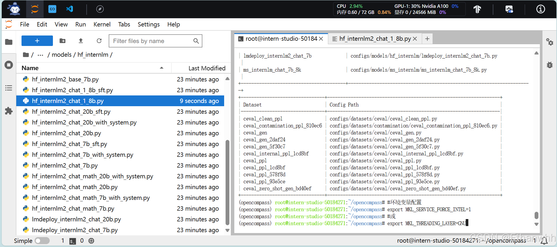Close the terminal tab
Screen dimensions: 557x247
tap(321, 39)
